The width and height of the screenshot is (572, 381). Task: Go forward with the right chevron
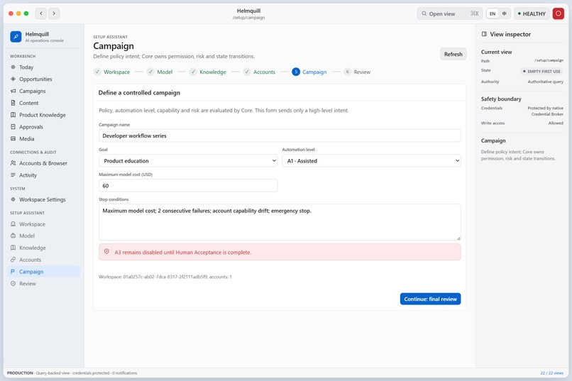[x=54, y=13]
